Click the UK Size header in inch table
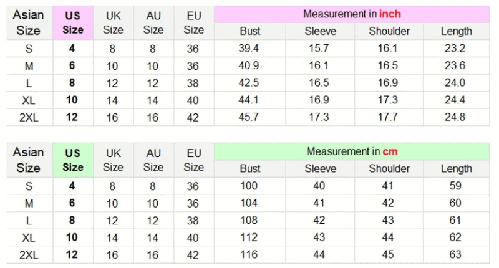499x268 pixels. click(x=113, y=22)
